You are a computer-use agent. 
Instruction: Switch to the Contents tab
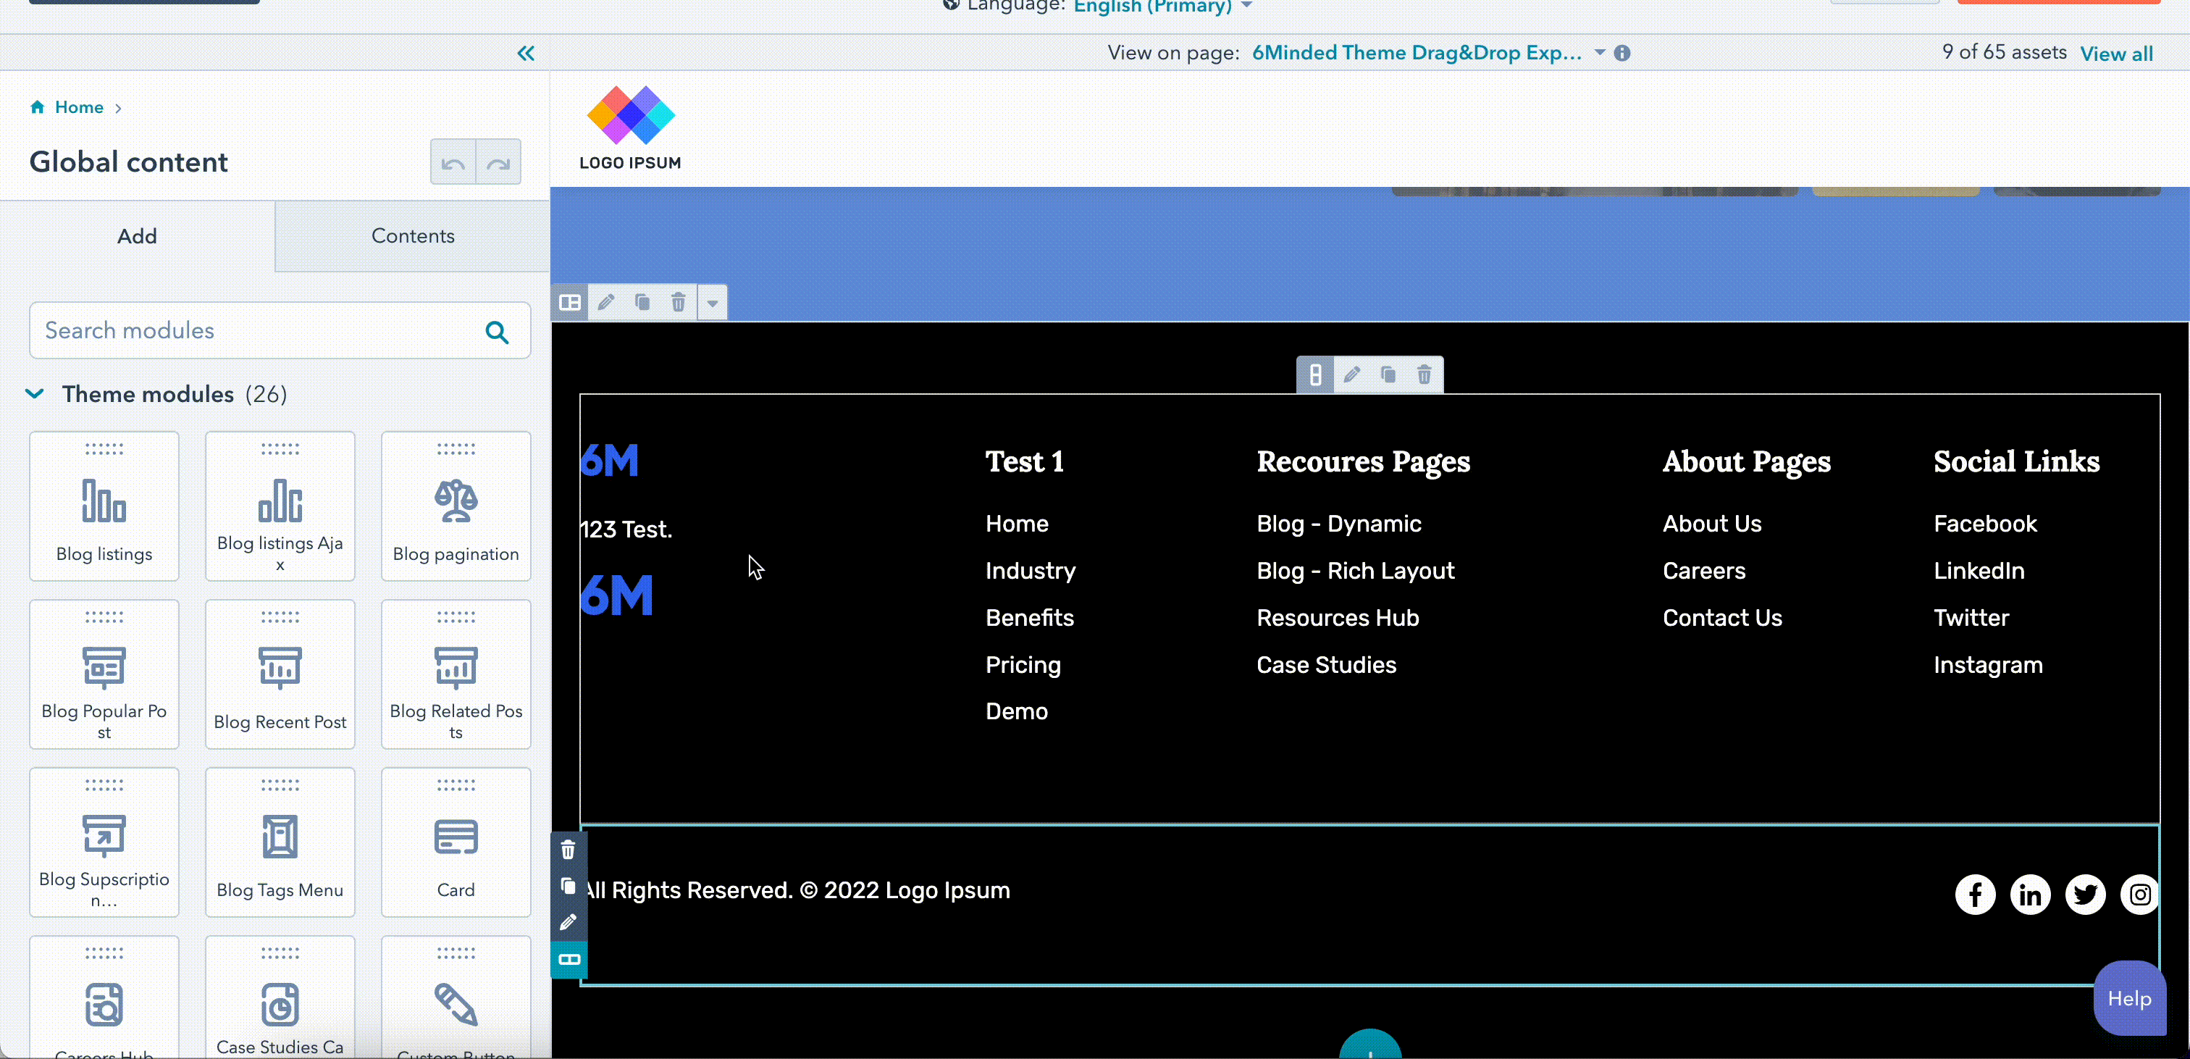pos(414,236)
